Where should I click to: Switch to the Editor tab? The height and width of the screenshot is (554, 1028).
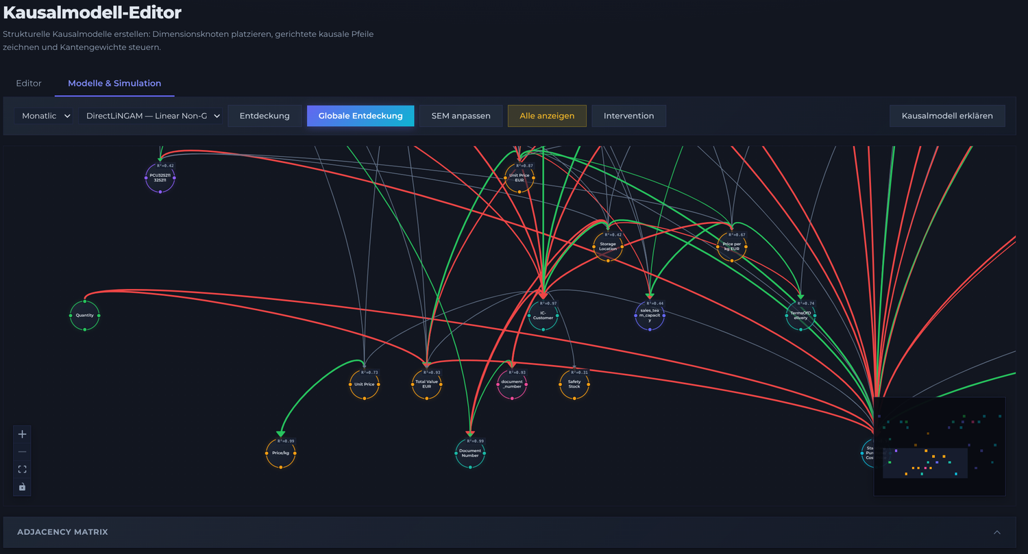(x=29, y=83)
